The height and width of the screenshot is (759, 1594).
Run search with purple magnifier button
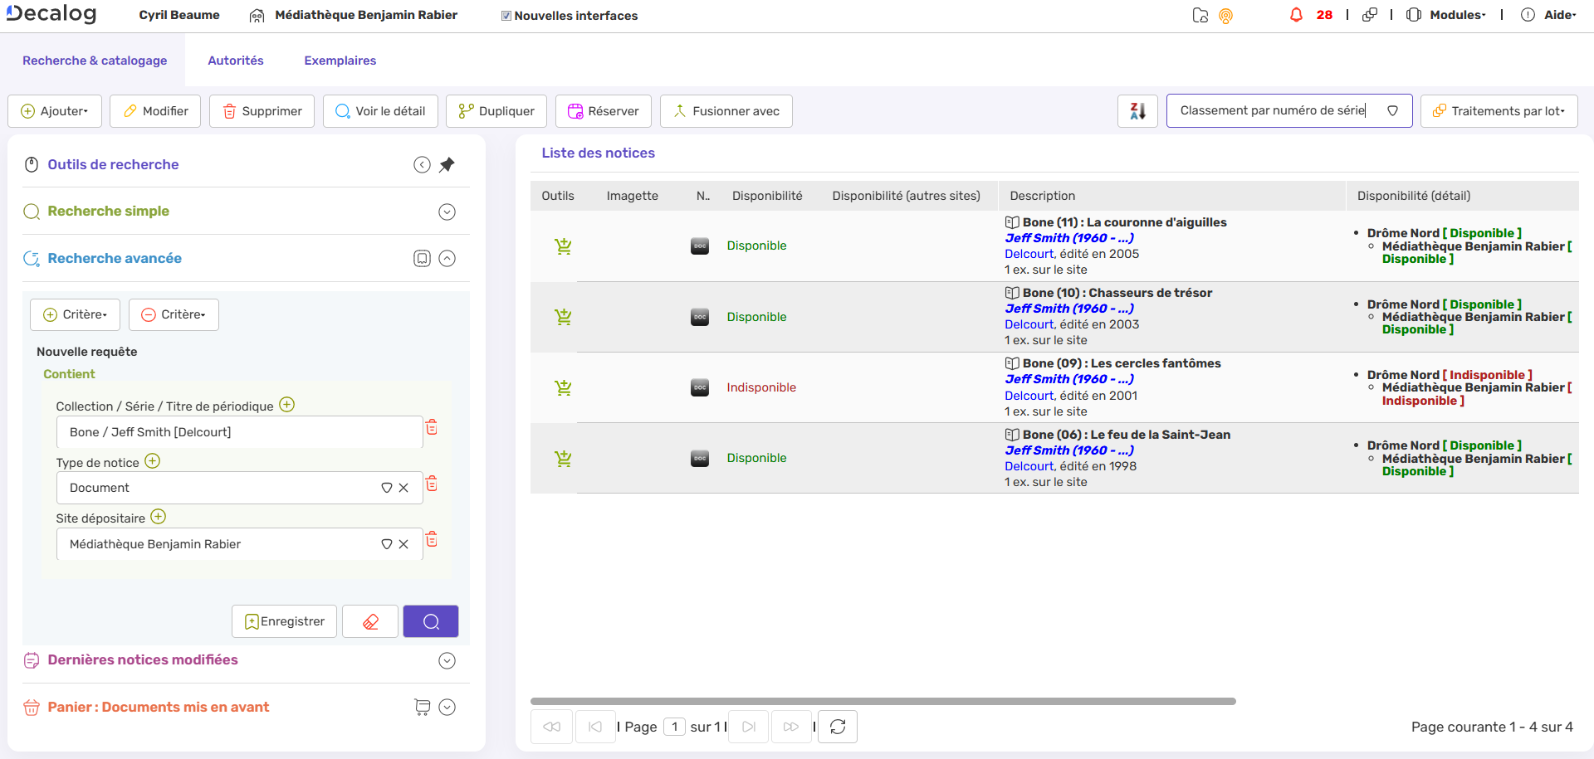(430, 621)
